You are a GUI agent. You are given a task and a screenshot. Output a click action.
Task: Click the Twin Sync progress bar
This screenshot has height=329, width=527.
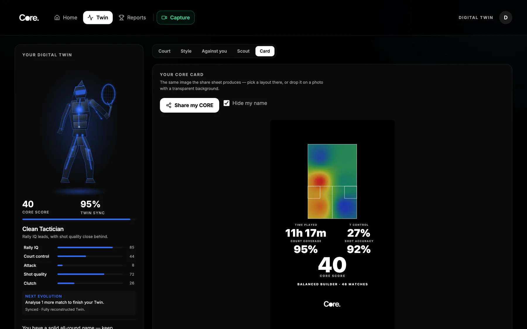(79, 219)
